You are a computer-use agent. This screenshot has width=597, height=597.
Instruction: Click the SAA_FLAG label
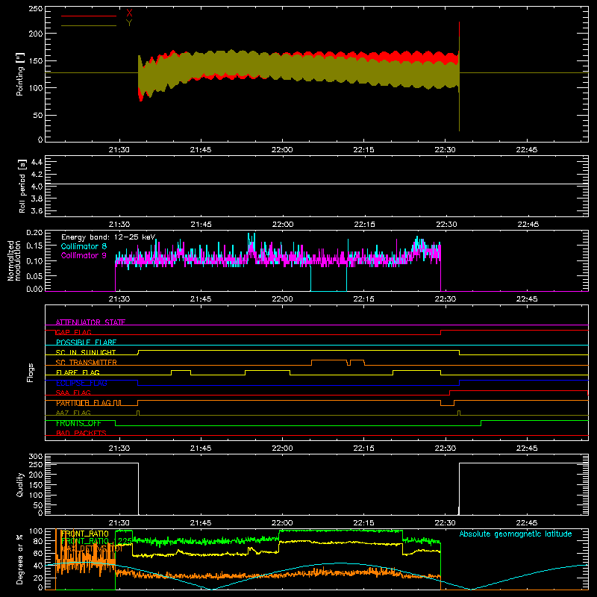point(73,393)
